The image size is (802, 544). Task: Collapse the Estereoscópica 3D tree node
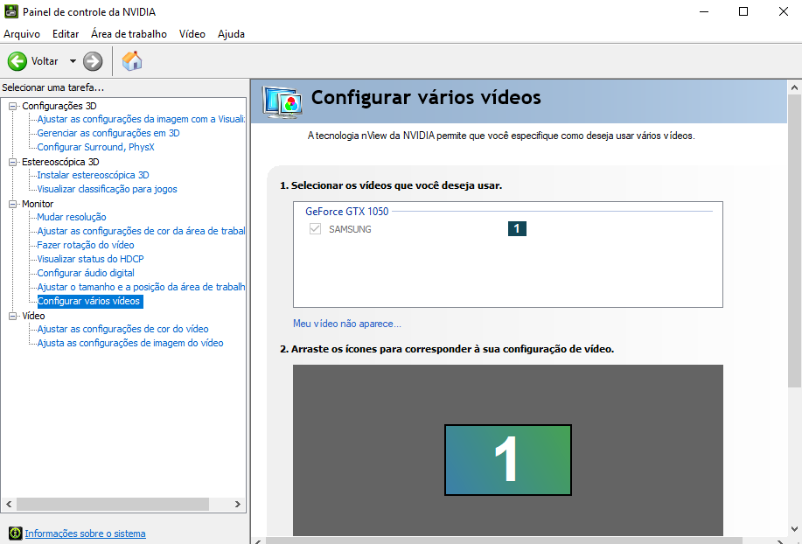coord(13,162)
